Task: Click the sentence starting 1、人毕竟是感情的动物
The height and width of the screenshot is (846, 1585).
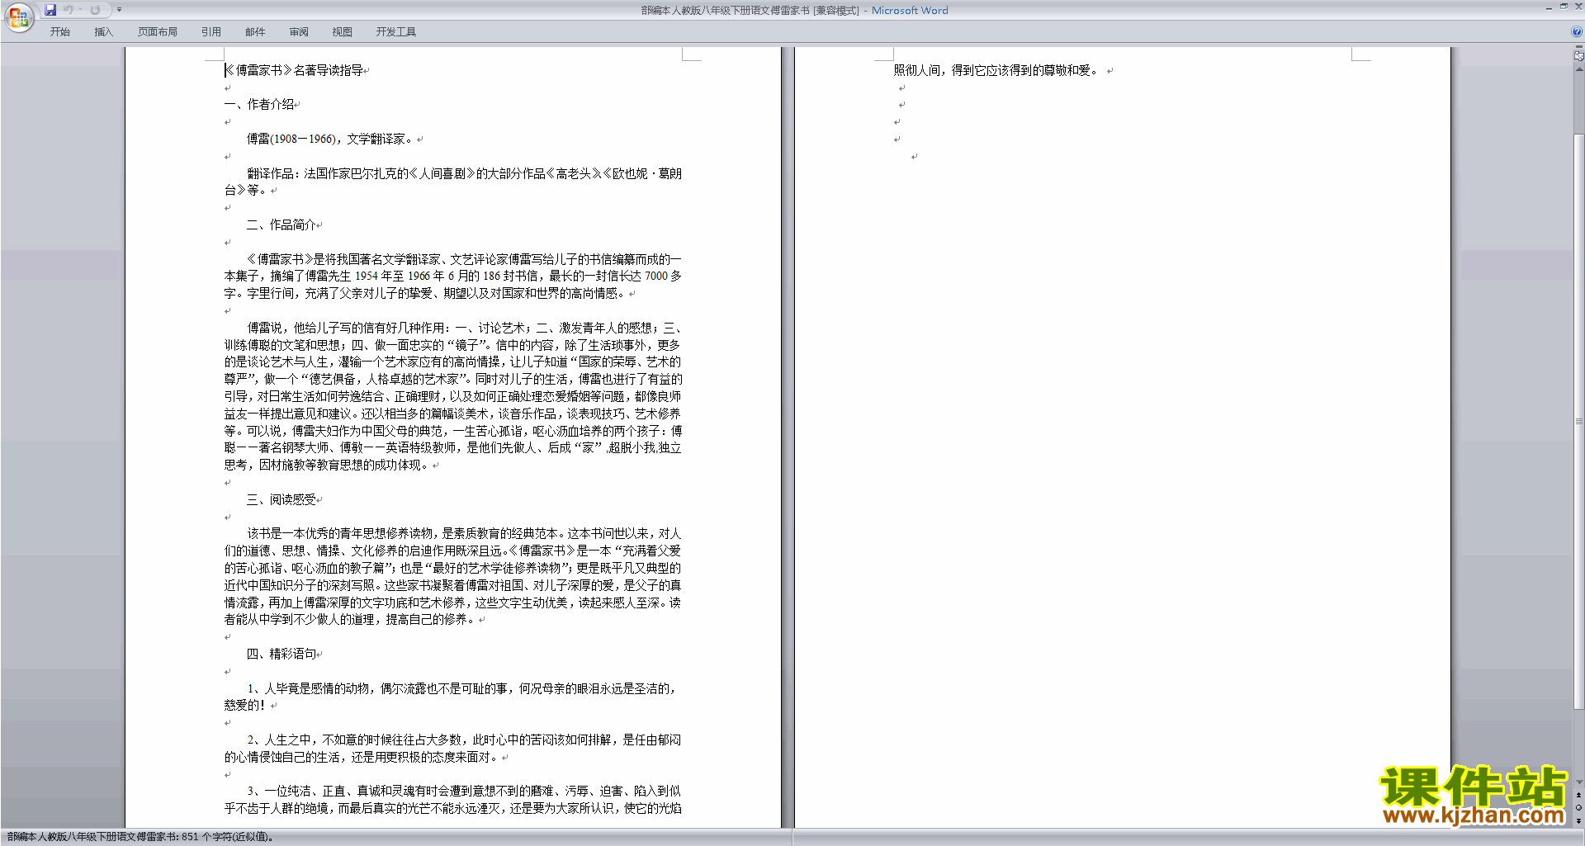Action: pos(452,697)
